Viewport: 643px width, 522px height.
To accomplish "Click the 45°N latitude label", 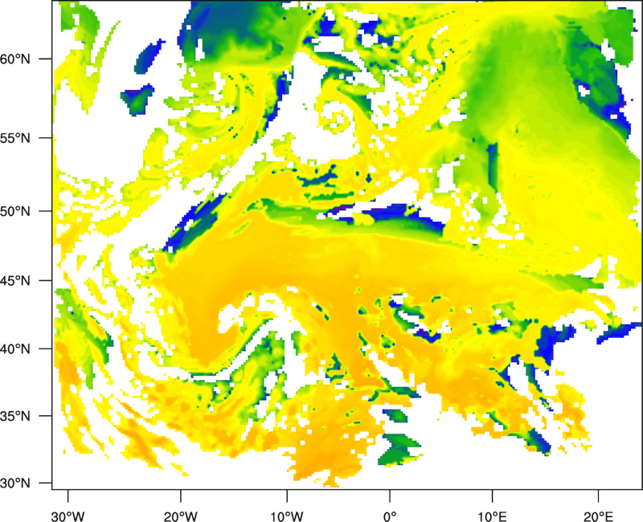I will pos(15,280).
